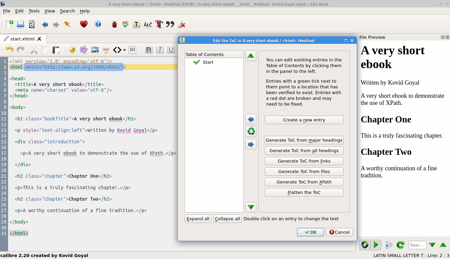Move ToC entry up with green arrow
The image size is (450, 259).
pyautogui.click(x=251, y=56)
